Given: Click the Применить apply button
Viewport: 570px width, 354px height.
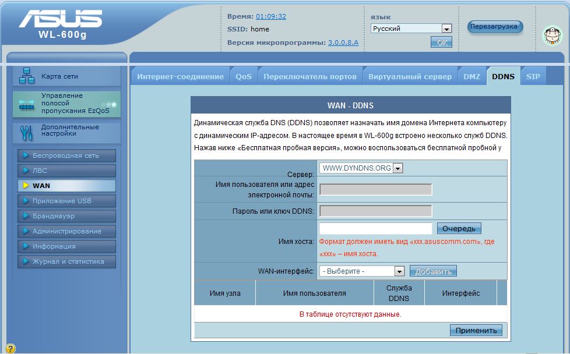Looking at the screenshot, I should (476, 330).
